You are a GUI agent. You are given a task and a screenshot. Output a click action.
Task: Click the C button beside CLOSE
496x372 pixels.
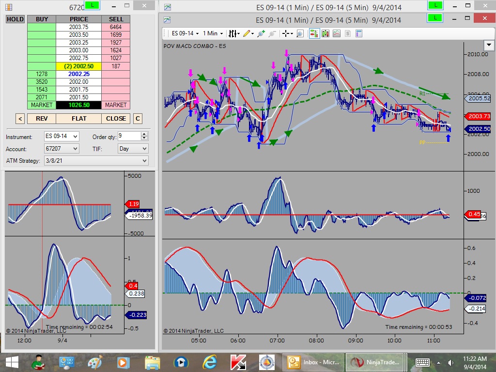click(x=138, y=119)
